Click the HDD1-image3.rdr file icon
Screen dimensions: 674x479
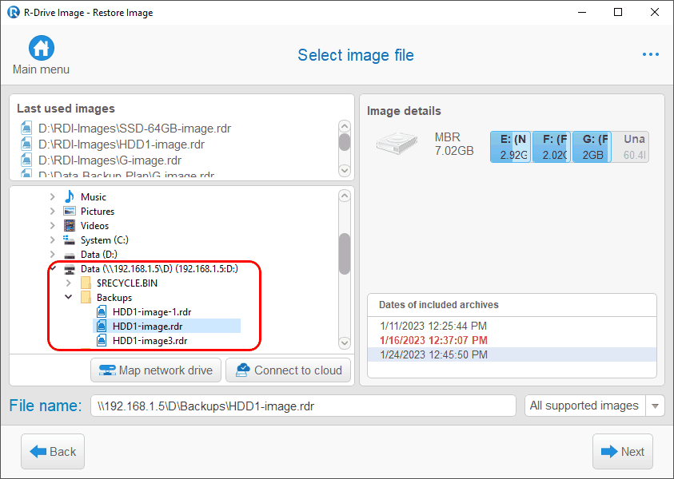[x=102, y=341]
